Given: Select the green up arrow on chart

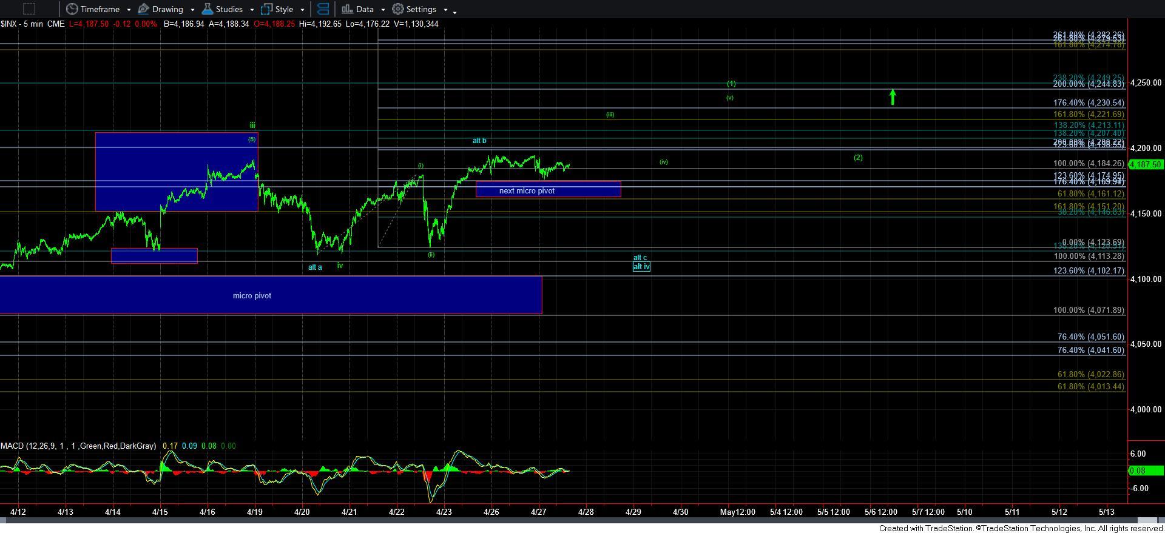Looking at the screenshot, I should pos(893,97).
